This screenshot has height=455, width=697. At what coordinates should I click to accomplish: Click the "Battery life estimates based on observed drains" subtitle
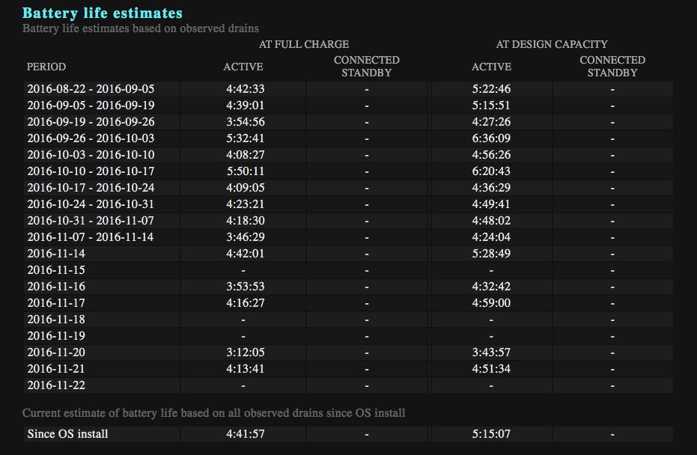coord(141,28)
